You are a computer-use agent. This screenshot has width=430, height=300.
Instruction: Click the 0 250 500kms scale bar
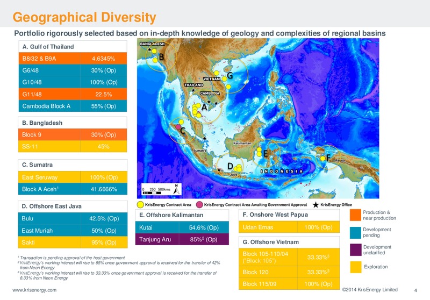[x=156, y=191]
